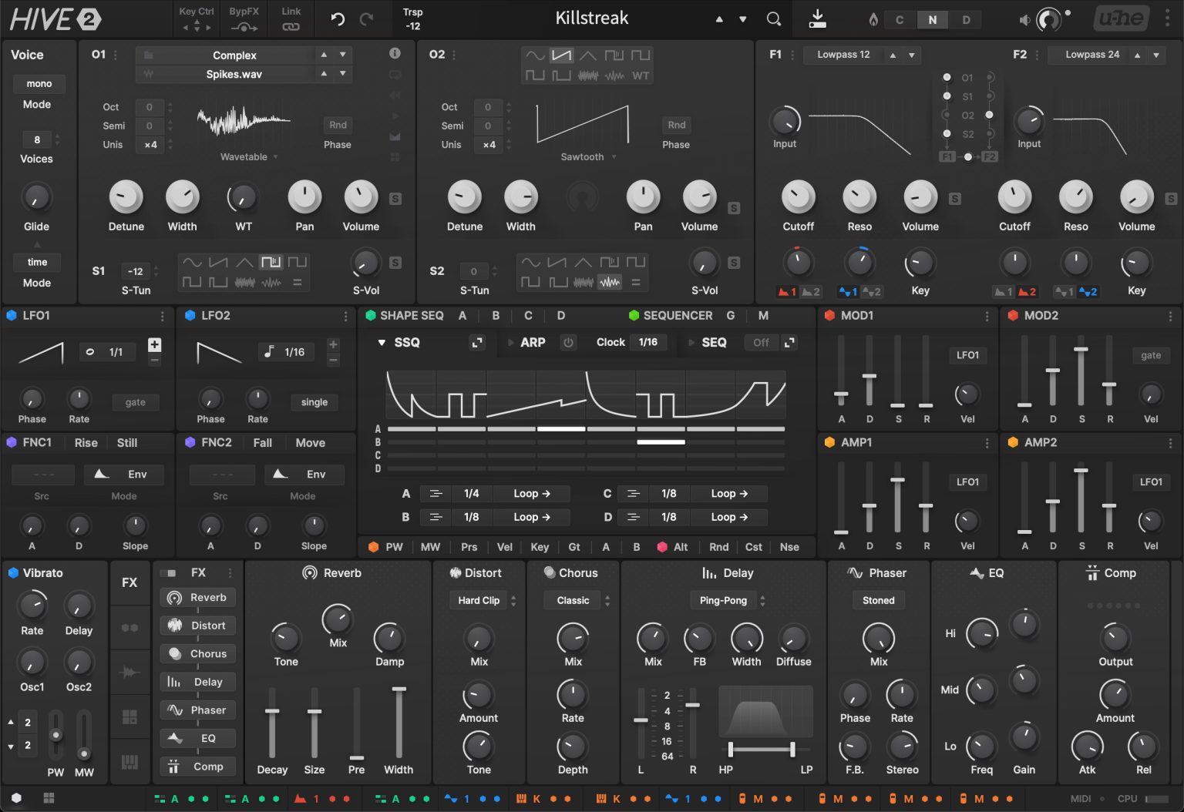Image resolution: width=1184 pixels, height=812 pixels.
Task: Switch to SEQUENCER tab
Action: pos(677,316)
